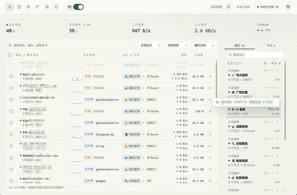Screen dimensions: 297x195
Task: Click swap arrows icon on 电报消息 card
Action: tap(277, 156)
